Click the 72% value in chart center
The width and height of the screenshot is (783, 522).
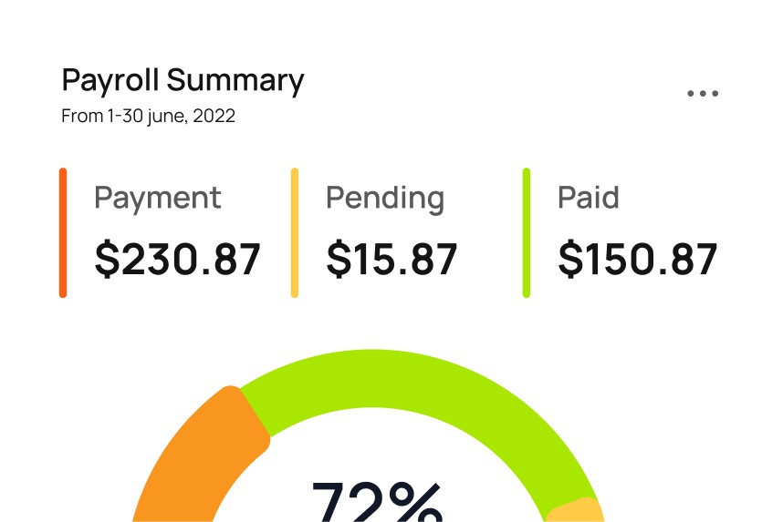[x=377, y=501]
